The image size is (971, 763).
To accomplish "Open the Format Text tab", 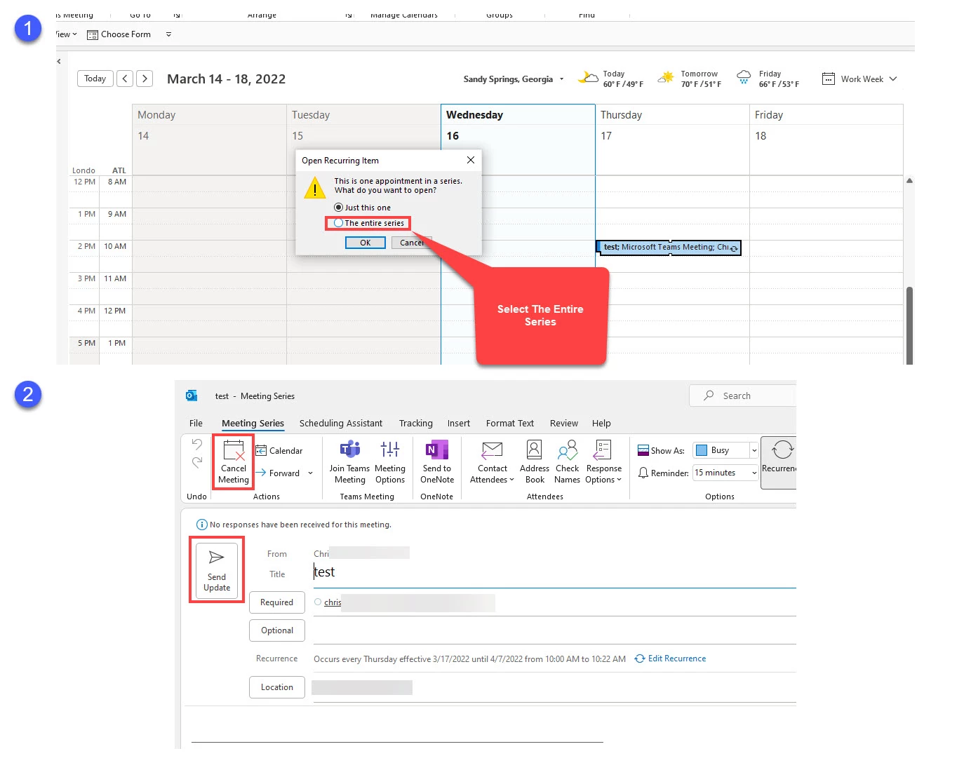I will (x=509, y=423).
